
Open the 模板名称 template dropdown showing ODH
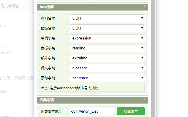pos(107,28)
